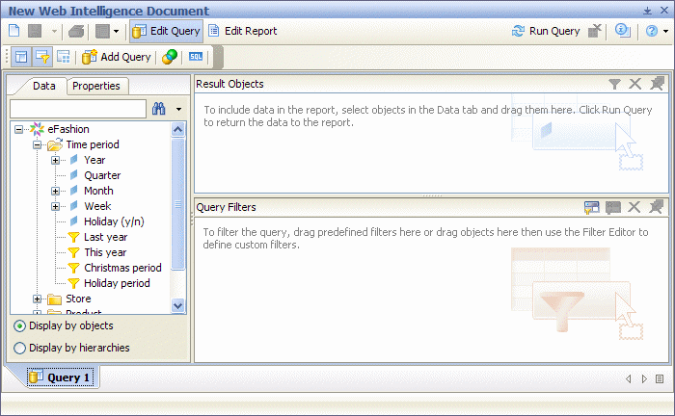The width and height of the screenshot is (675, 416).
Task: Click Query Filters add nested filter icon
Action: coord(591,207)
